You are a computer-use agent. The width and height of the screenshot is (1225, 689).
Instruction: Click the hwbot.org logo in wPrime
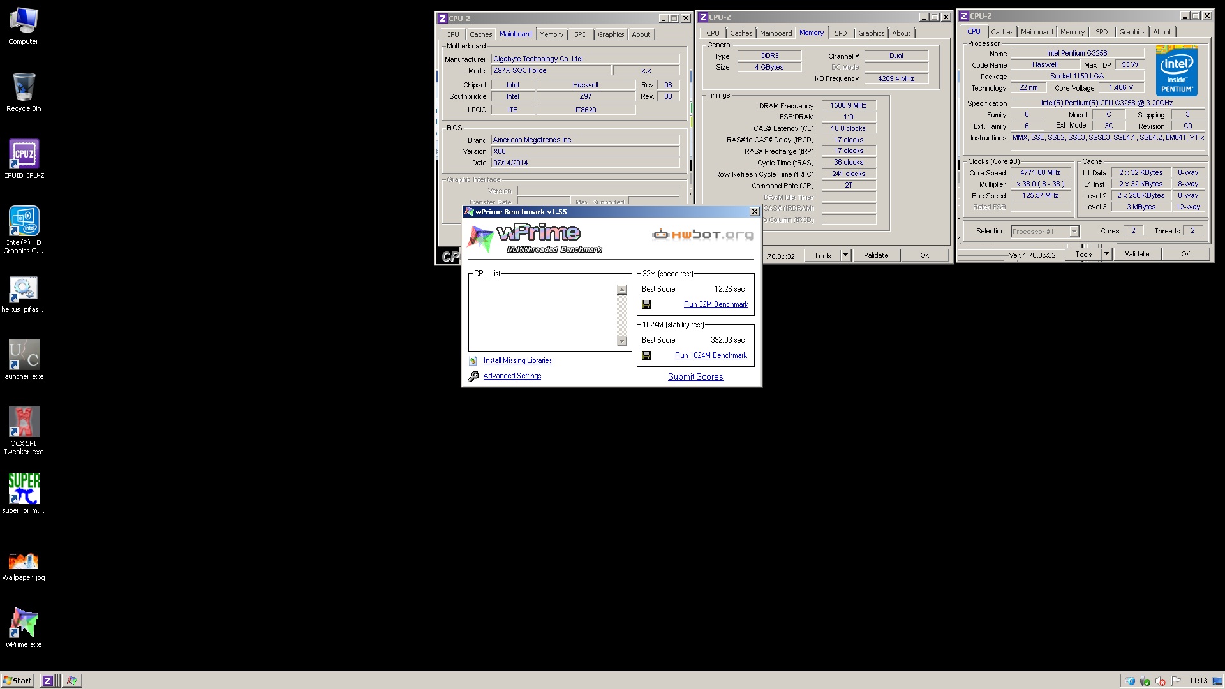[702, 235]
